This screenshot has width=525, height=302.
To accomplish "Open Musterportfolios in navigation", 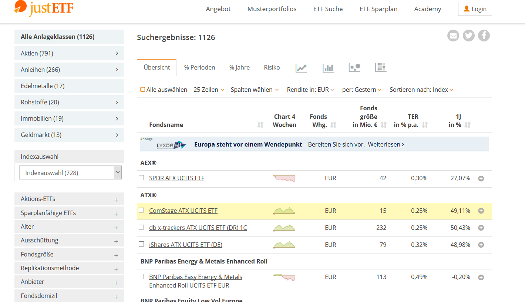I will click(x=272, y=9).
